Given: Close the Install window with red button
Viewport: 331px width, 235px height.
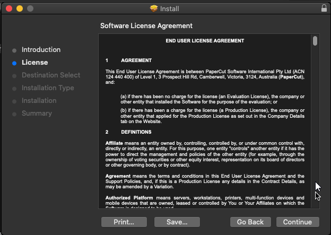Looking at the screenshot, I should coord(9,8).
